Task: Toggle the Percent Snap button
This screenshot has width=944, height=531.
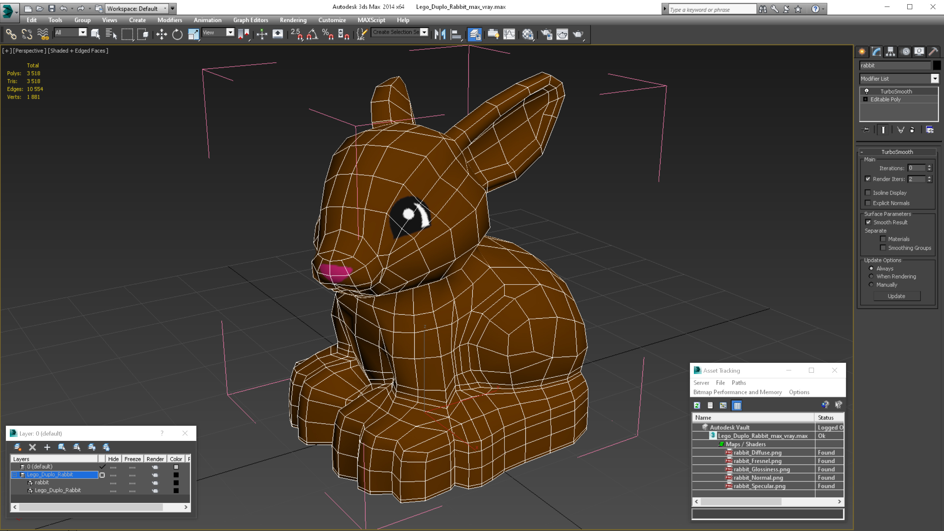Action: coord(328,34)
